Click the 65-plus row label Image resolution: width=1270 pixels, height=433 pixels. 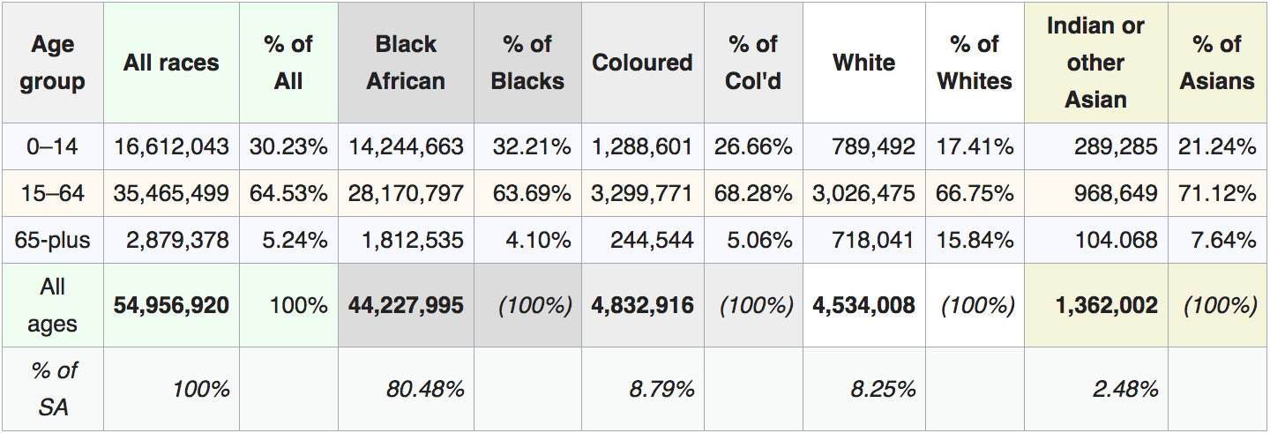(52, 240)
